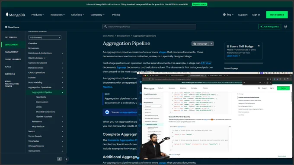Viewport: 294px width, 165px height.
Task: Click Development in the breadcrumb
Action: point(123,36)
